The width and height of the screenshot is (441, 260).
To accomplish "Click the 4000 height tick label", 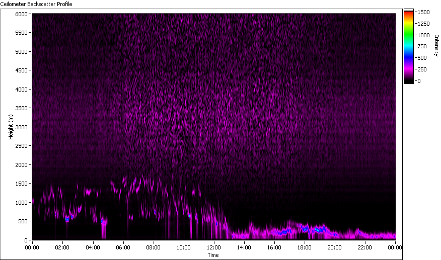I will [x=21, y=90].
